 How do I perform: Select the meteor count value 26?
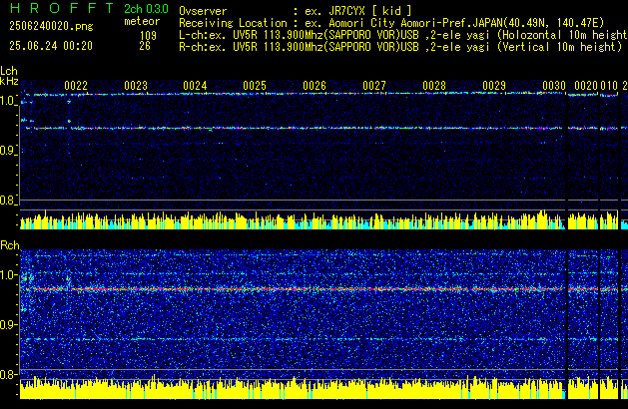click(145, 46)
